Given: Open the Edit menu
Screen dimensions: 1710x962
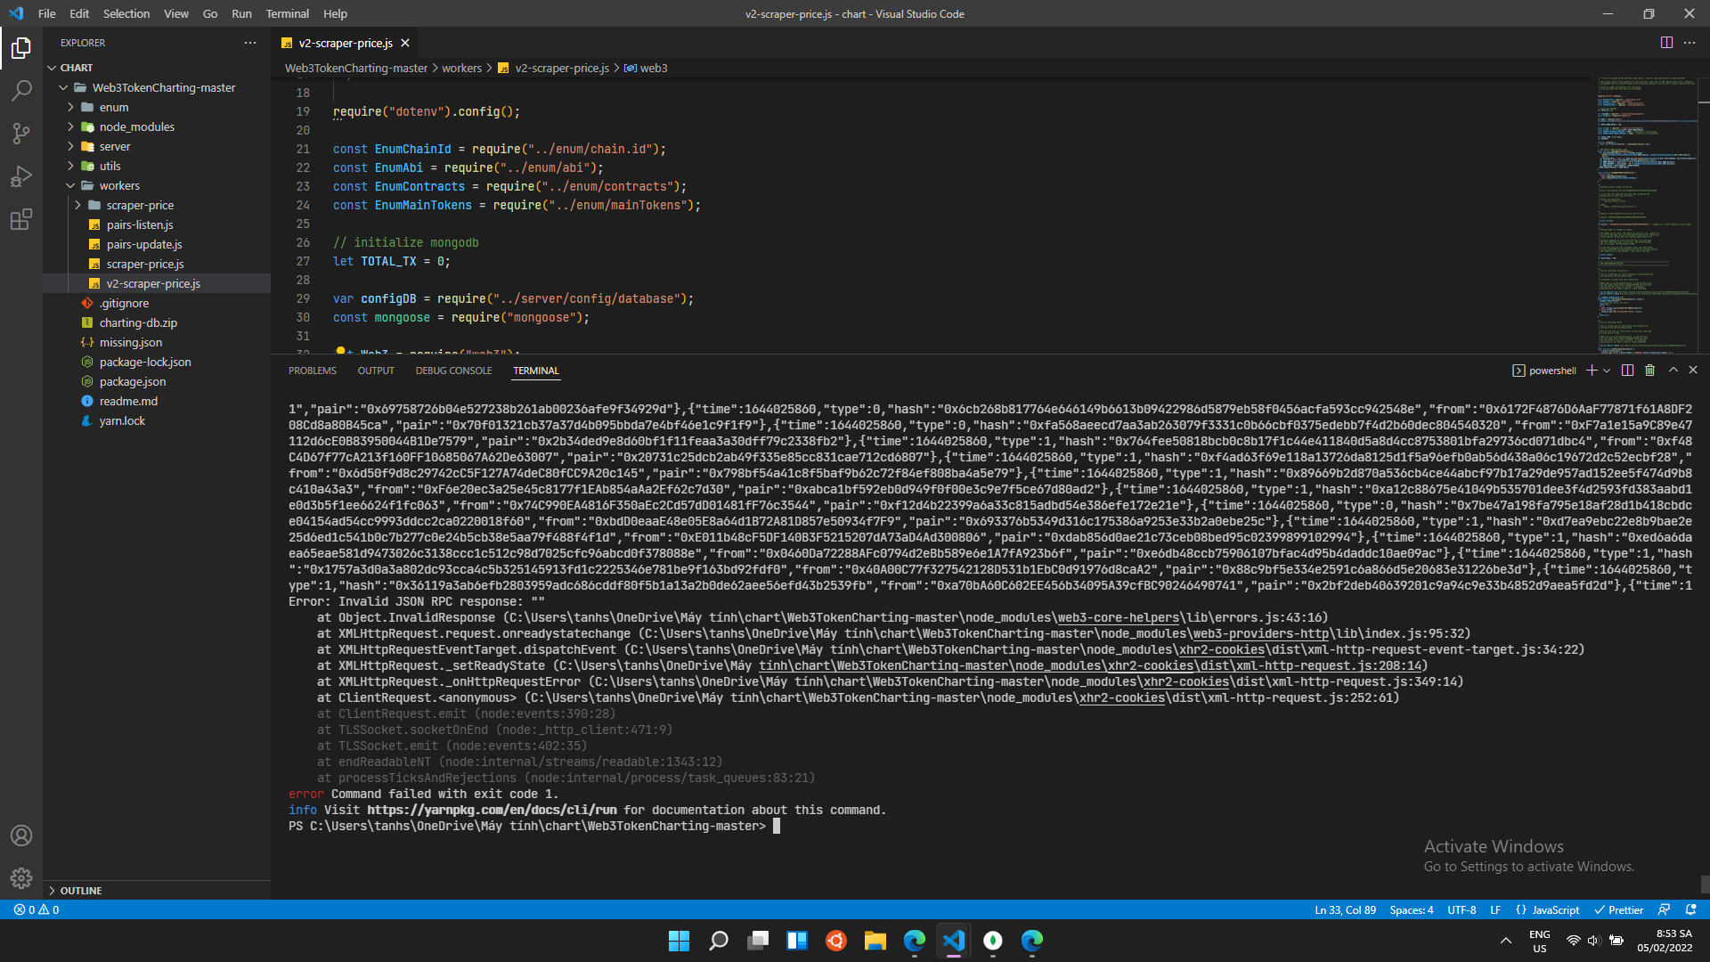Looking at the screenshot, I should click(79, 13).
